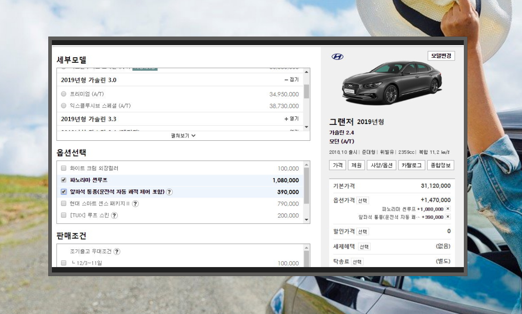Screen dimensions: 522x314
Task: Click option price 1,080,000 in option list
Action: 286,180
